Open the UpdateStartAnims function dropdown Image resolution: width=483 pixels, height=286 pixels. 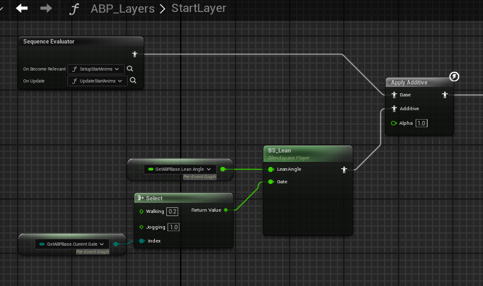[98, 81]
